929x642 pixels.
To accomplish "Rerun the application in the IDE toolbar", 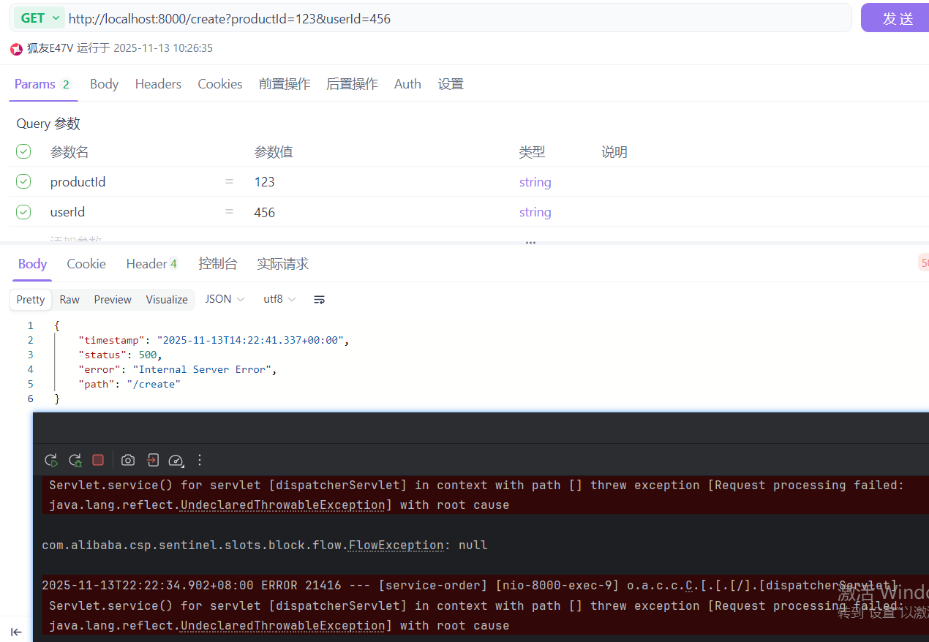I will (50, 460).
